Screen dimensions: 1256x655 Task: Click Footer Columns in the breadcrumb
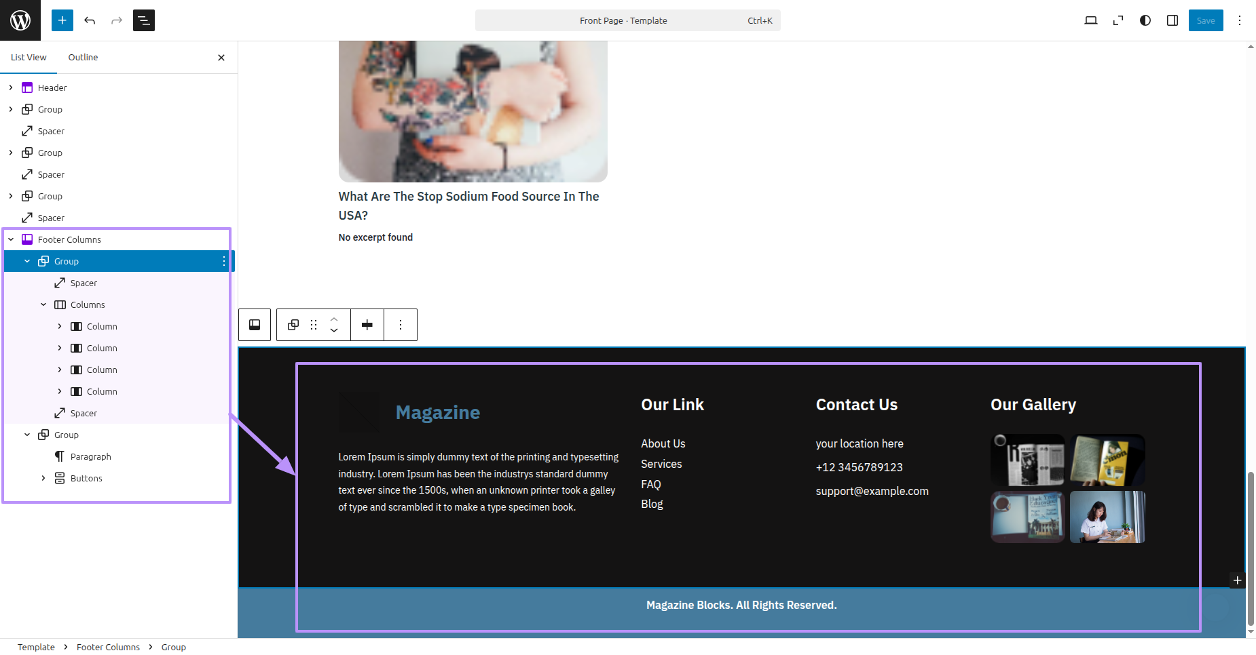coord(108,647)
